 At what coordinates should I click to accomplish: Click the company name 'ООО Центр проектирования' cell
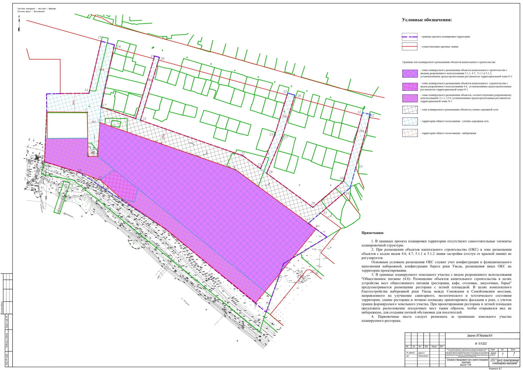[504, 362]
